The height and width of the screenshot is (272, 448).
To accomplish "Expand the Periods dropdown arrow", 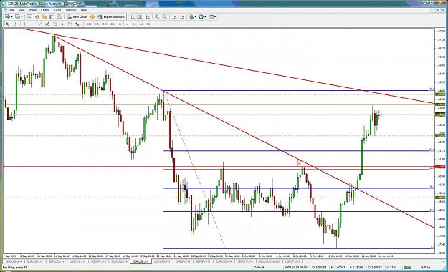I will pyautogui.click(x=205, y=17).
